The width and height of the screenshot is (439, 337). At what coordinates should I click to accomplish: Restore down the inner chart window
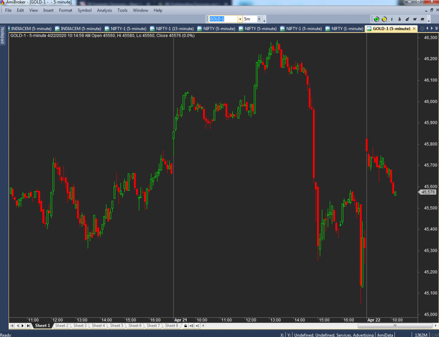click(x=432, y=10)
